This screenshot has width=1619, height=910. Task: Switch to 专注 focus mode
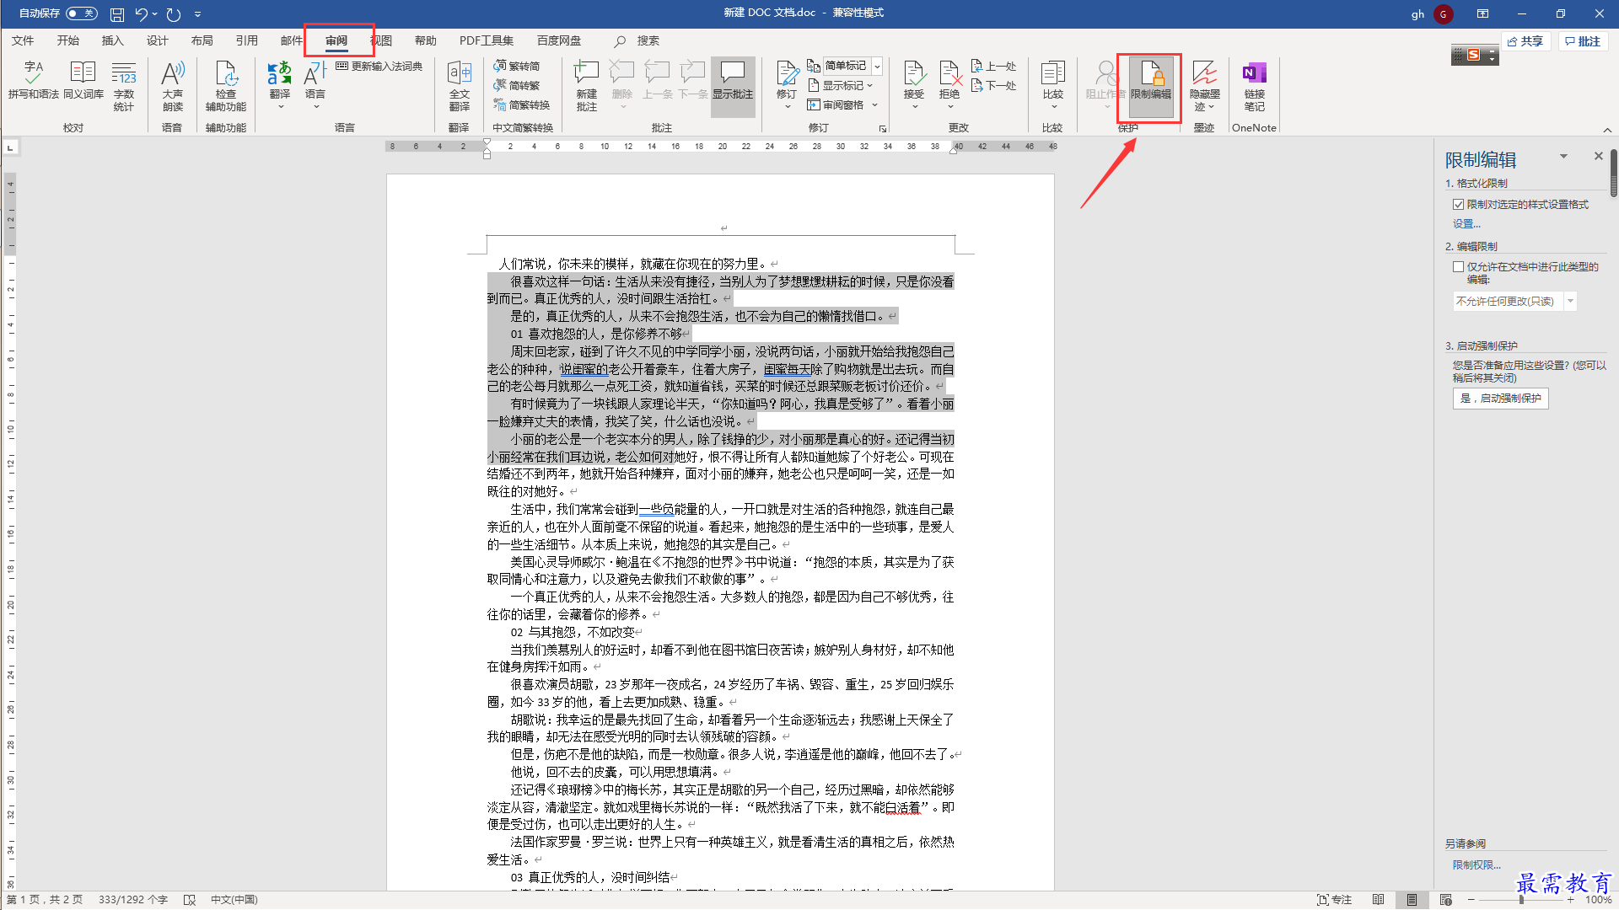[x=1335, y=900]
